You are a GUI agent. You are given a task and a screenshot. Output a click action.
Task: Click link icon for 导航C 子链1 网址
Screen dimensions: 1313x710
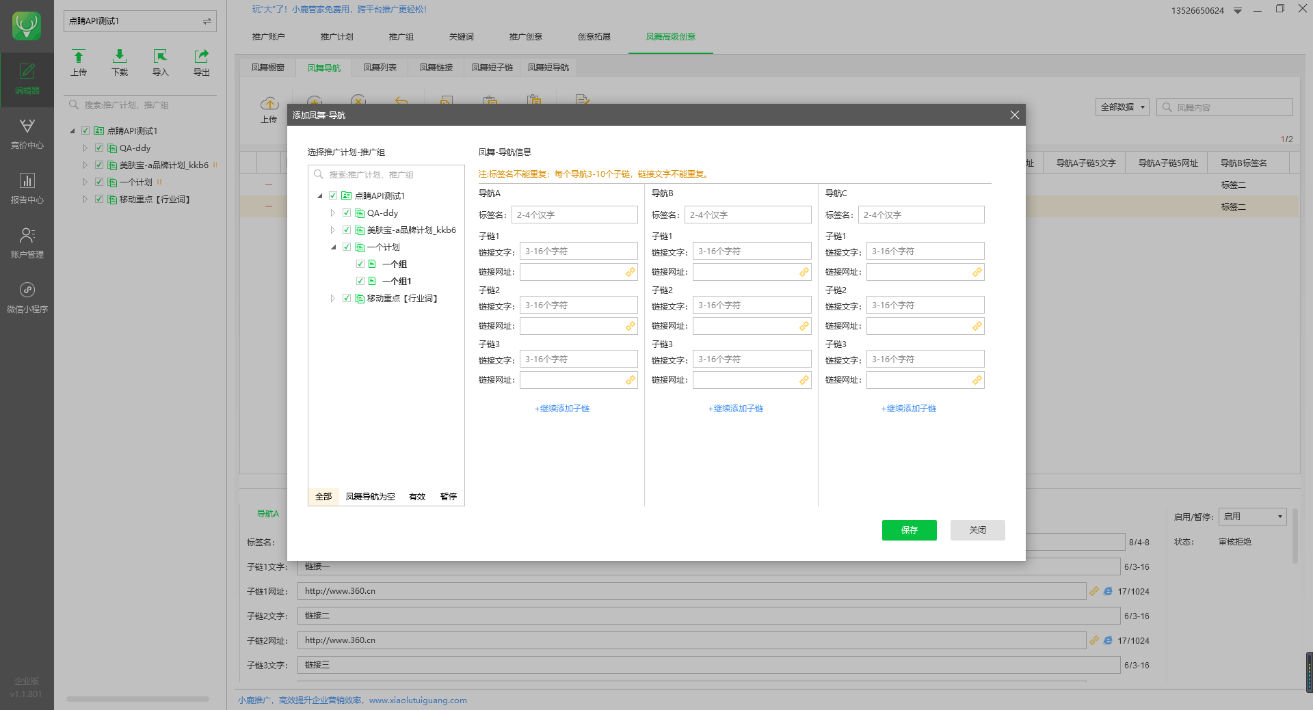(977, 272)
